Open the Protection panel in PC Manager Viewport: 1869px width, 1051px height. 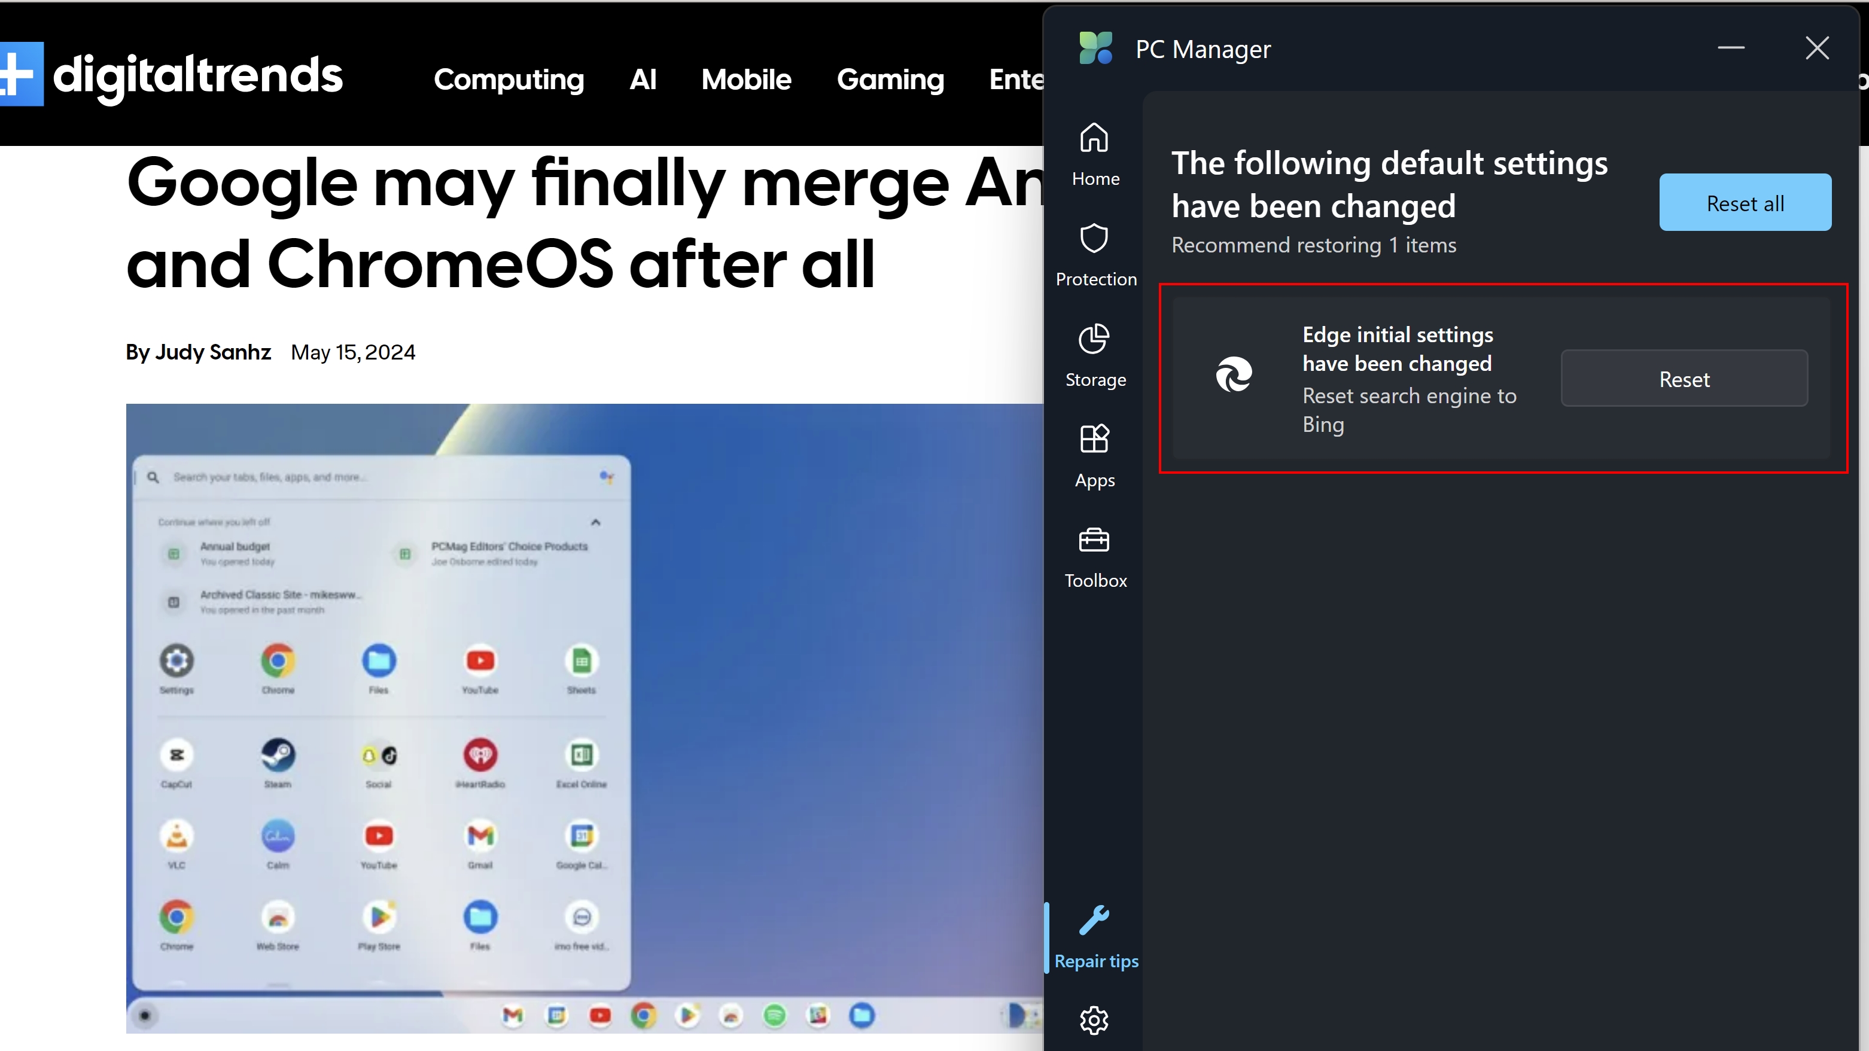pos(1094,254)
